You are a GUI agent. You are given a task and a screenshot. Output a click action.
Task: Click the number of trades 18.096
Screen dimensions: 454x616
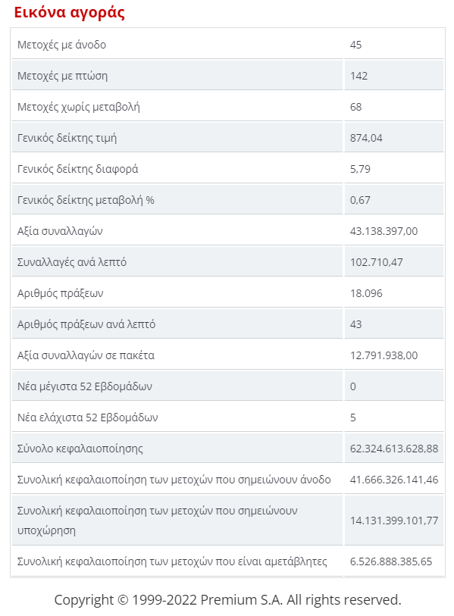point(366,293)
